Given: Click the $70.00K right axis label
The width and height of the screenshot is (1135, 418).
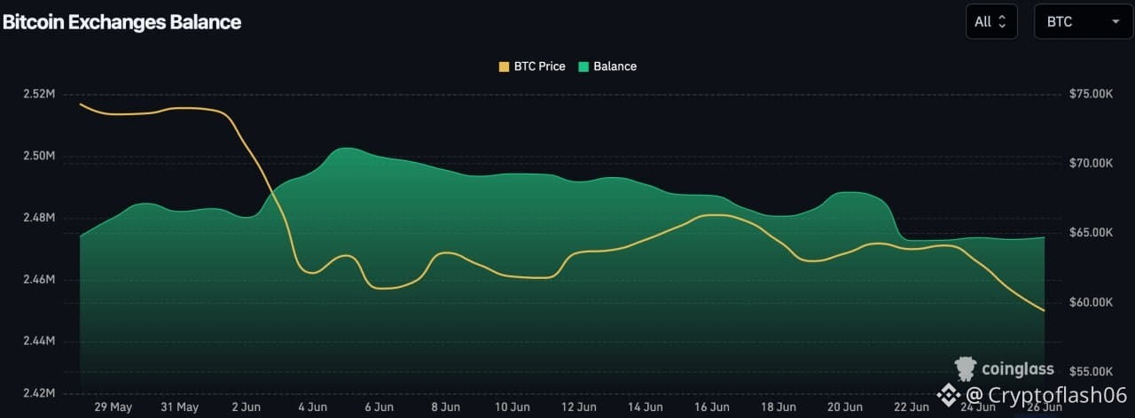Looking at the screenshot, I should tap(1092, 163).
